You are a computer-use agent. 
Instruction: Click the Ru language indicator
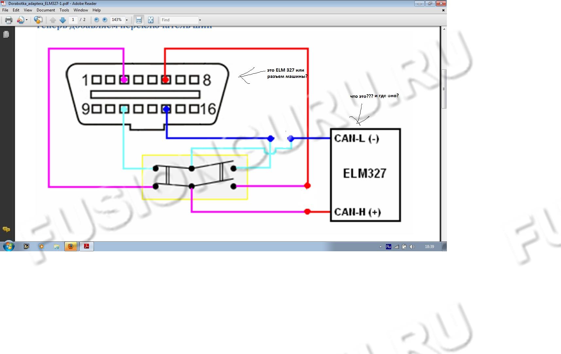pos(388,247)
